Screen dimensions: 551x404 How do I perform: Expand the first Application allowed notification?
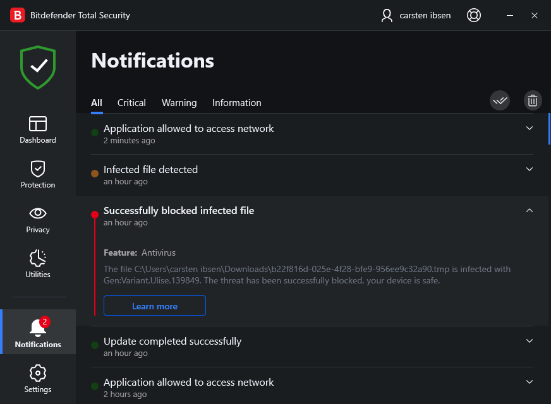coord(530,128)
